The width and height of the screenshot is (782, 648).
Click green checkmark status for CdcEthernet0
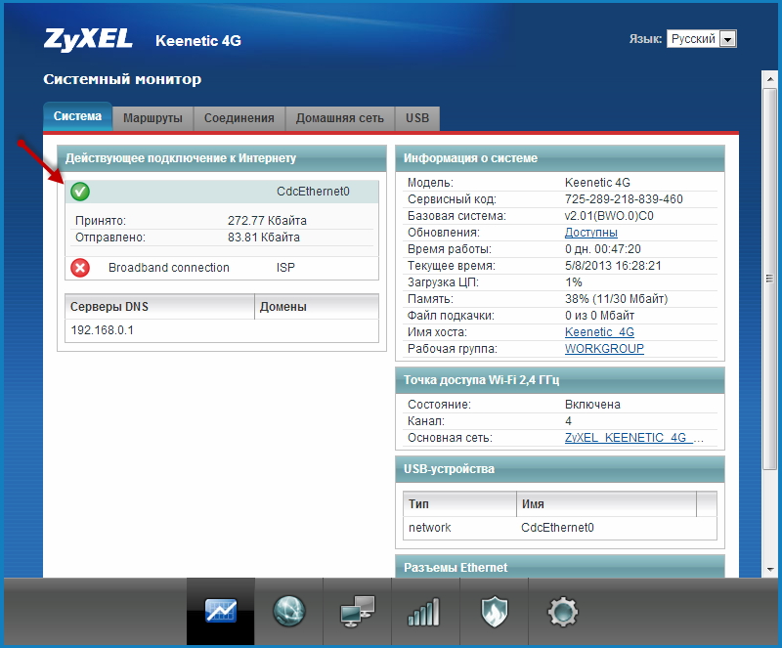(x=80, y=192)
